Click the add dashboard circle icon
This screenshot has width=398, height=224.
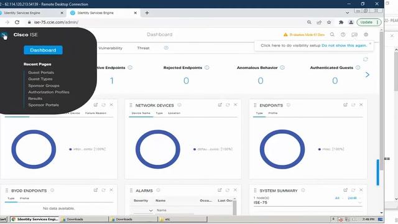(x=166, y=48)
